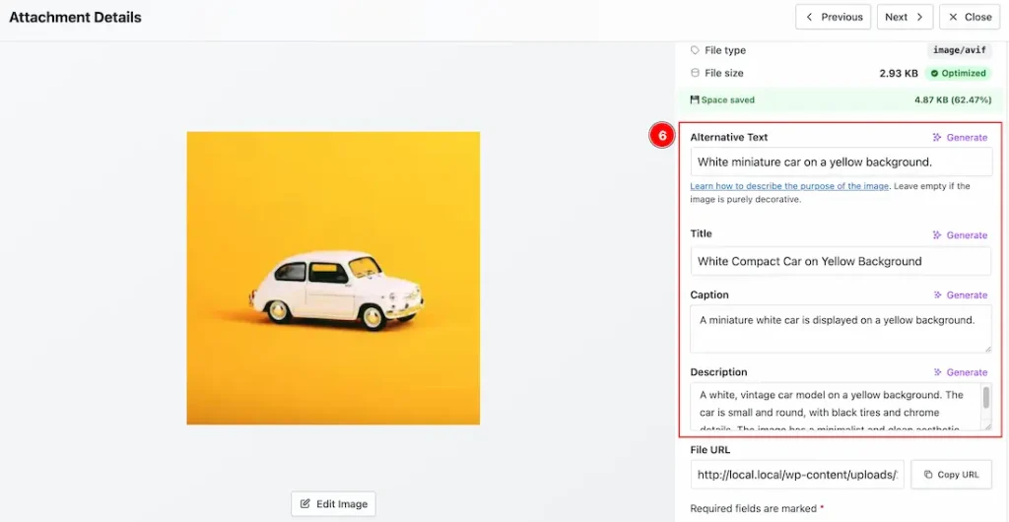The height and width of the screenshot is (522, 1009).
Task: Generate the Caption with AI
Action: [960, 295]
